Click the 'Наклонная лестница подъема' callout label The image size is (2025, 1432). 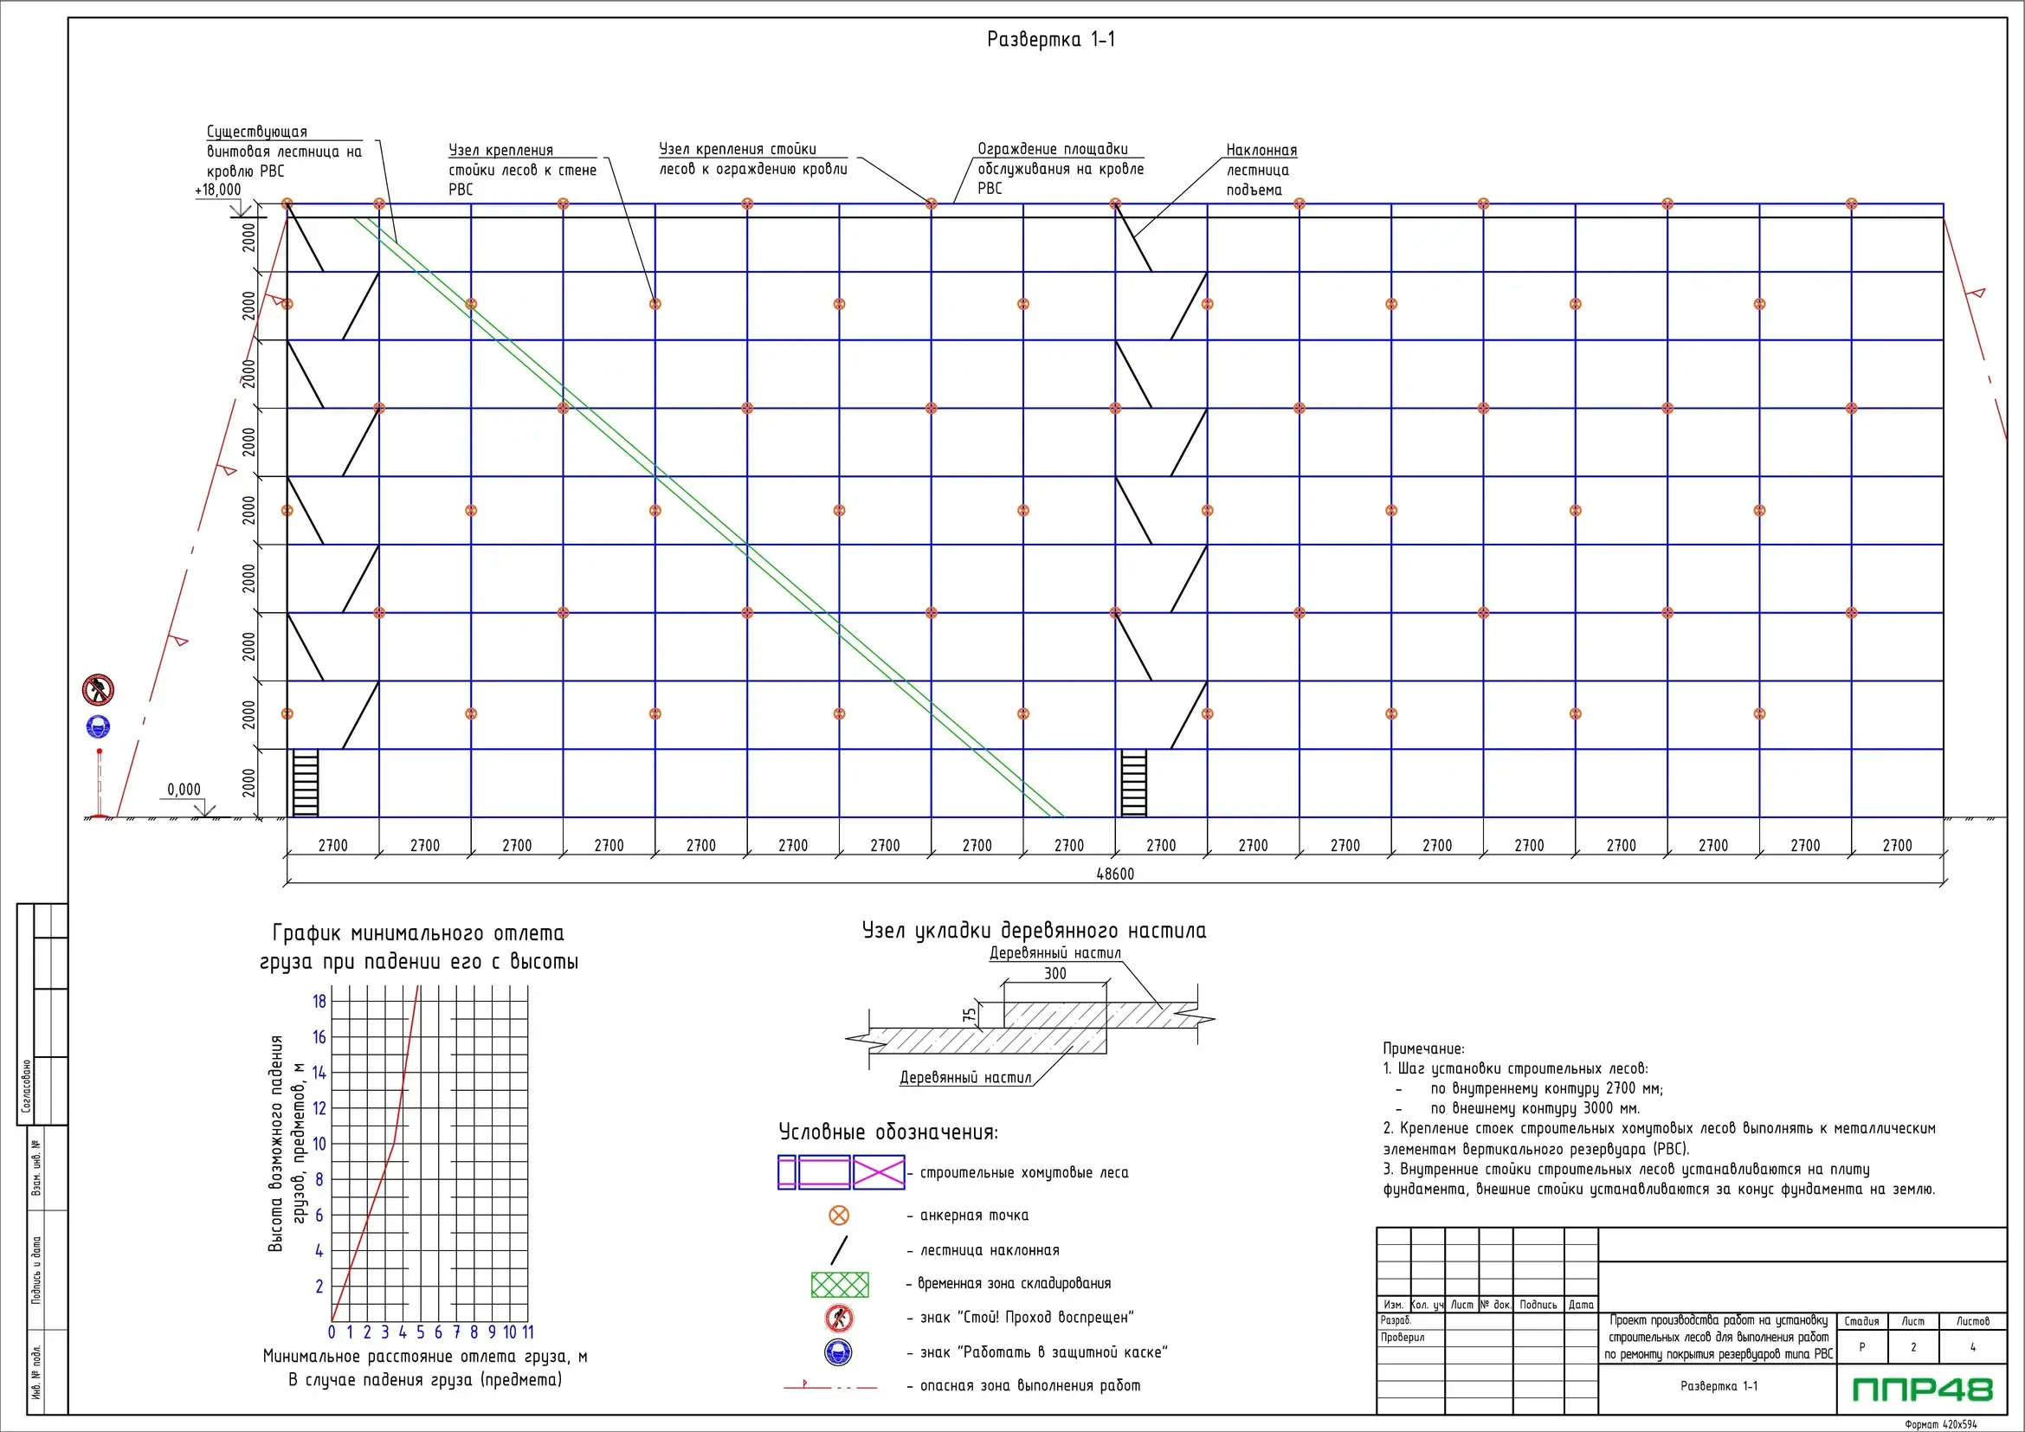(x=1261, y=171)
